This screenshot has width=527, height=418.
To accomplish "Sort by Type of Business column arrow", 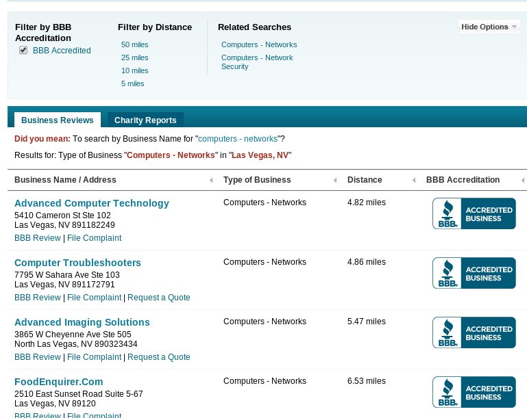I will pyautogui.click(x=335, y=181).
